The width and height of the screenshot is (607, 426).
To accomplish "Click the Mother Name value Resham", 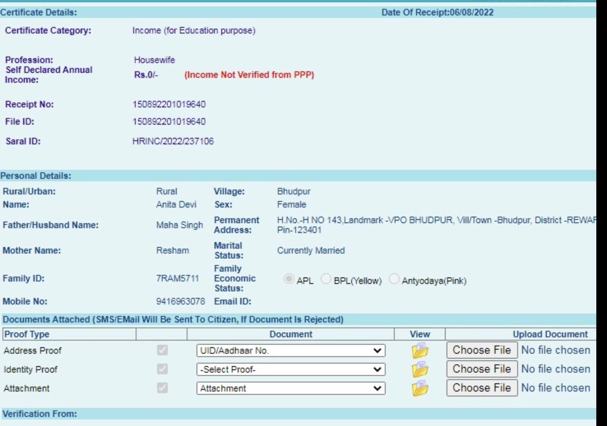I will click(172, 251).
